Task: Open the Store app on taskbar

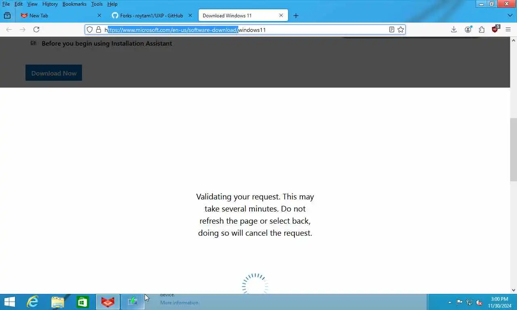Action: coord(83,302)
